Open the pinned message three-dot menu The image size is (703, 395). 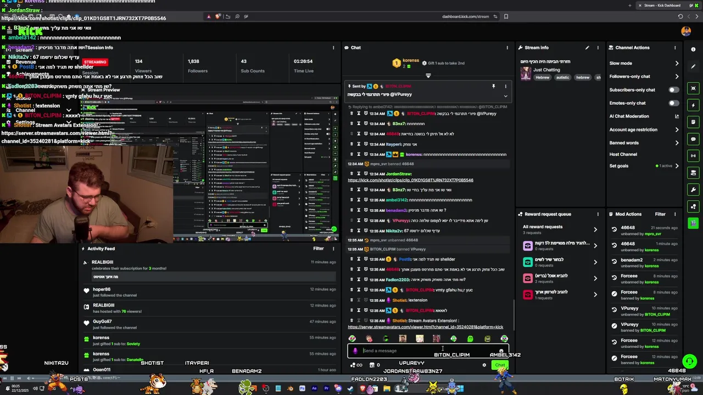pyautogui.click(x=505, y=86)
